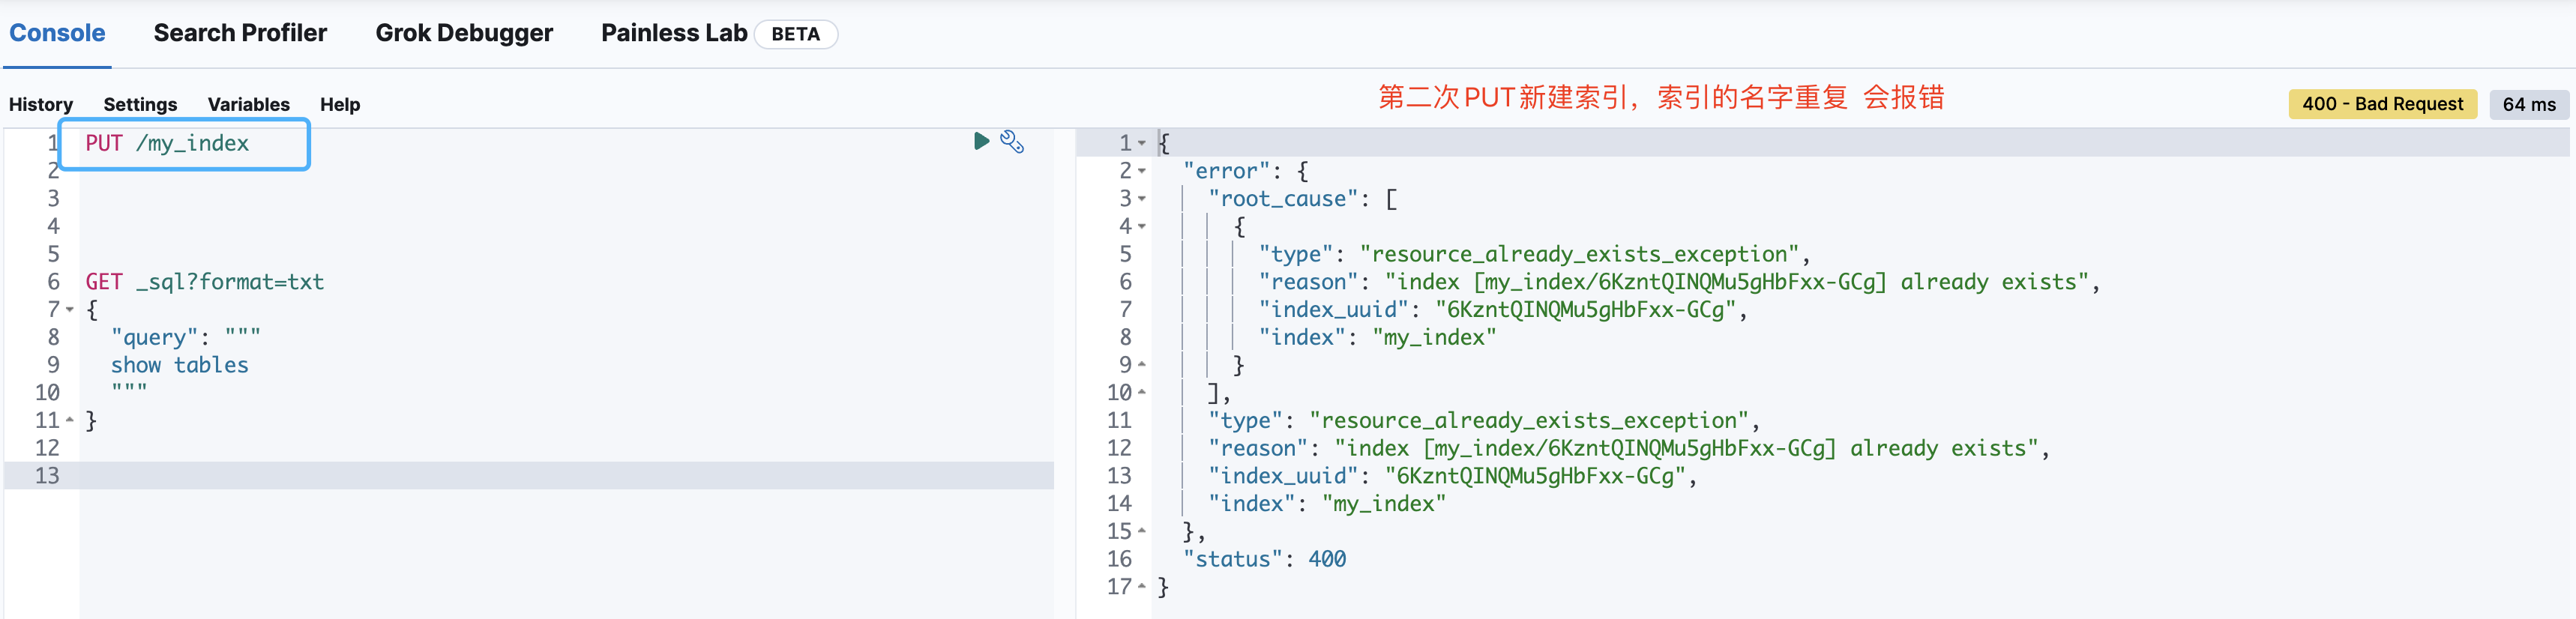Click the "query": """ line in editor
This screenshot has height=619, width=2576.
tap(186, 338)
